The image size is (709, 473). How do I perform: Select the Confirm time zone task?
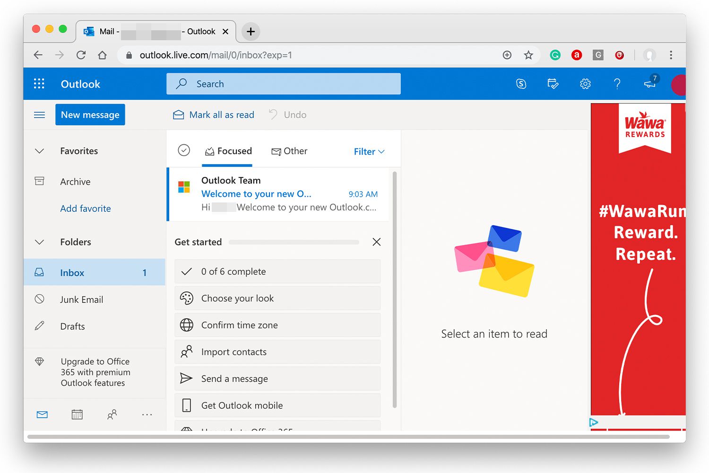(x=277, y=325)
